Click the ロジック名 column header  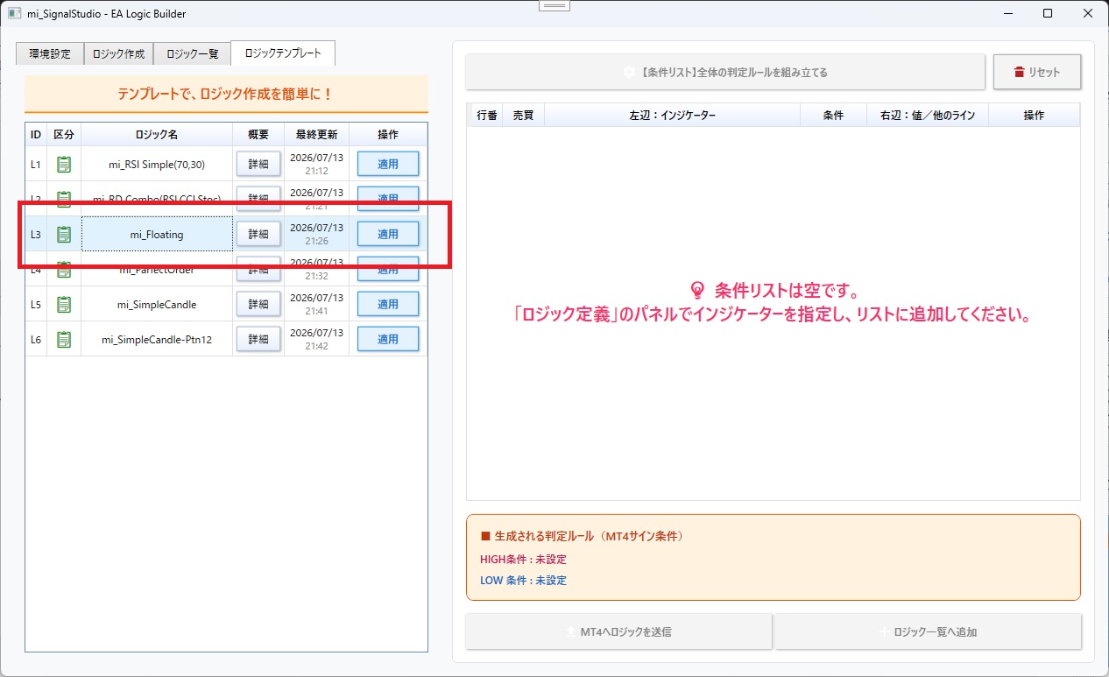pyautogui.click(x=157, y=135)
